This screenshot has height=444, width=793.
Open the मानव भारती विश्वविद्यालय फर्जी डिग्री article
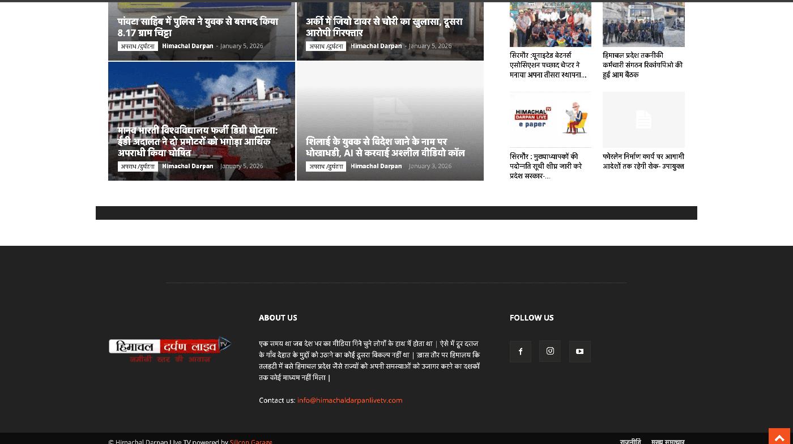(x=197, y=142)
